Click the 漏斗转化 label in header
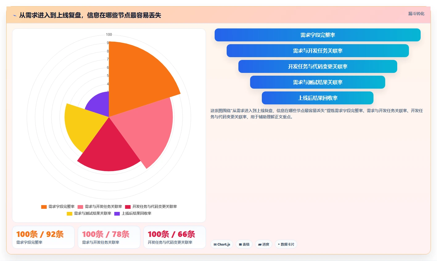Screen dimensions: 437x261 [416, 14]
